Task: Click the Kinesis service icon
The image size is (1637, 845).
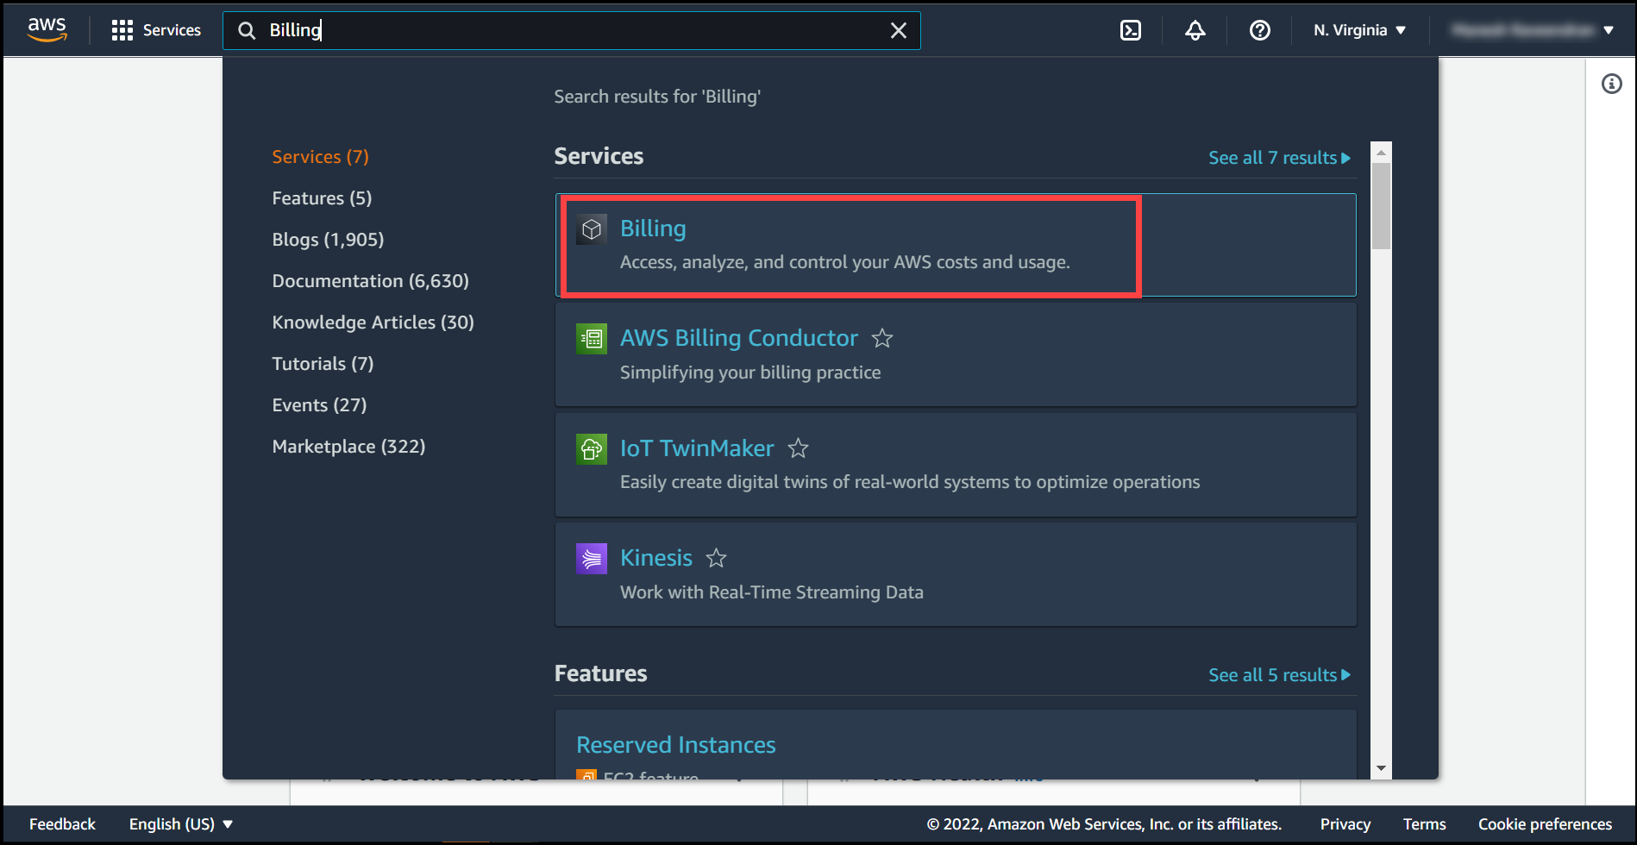Action: coord(592,559)
